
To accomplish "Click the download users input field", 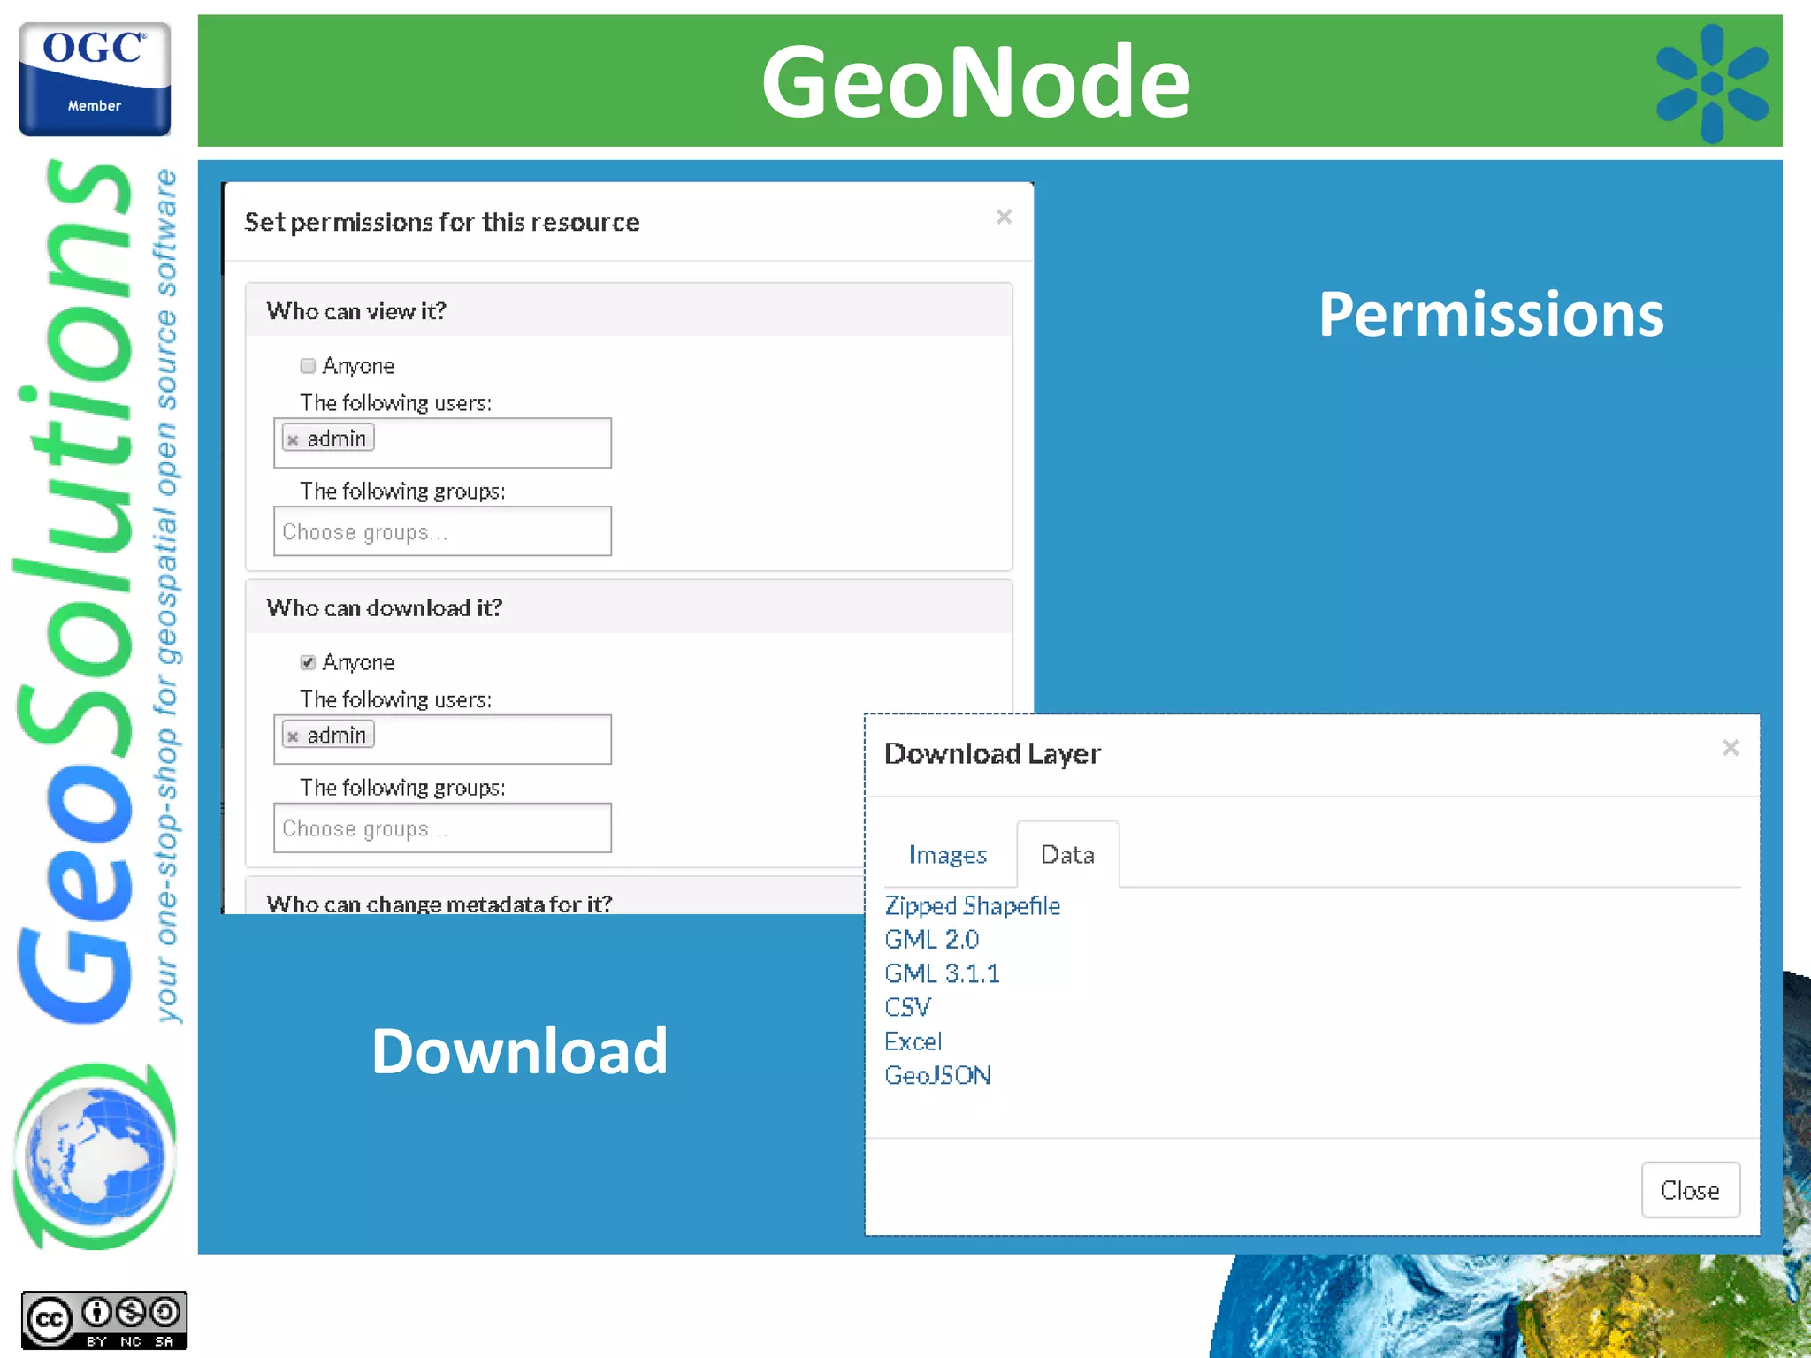I will [x=442, y=739].
